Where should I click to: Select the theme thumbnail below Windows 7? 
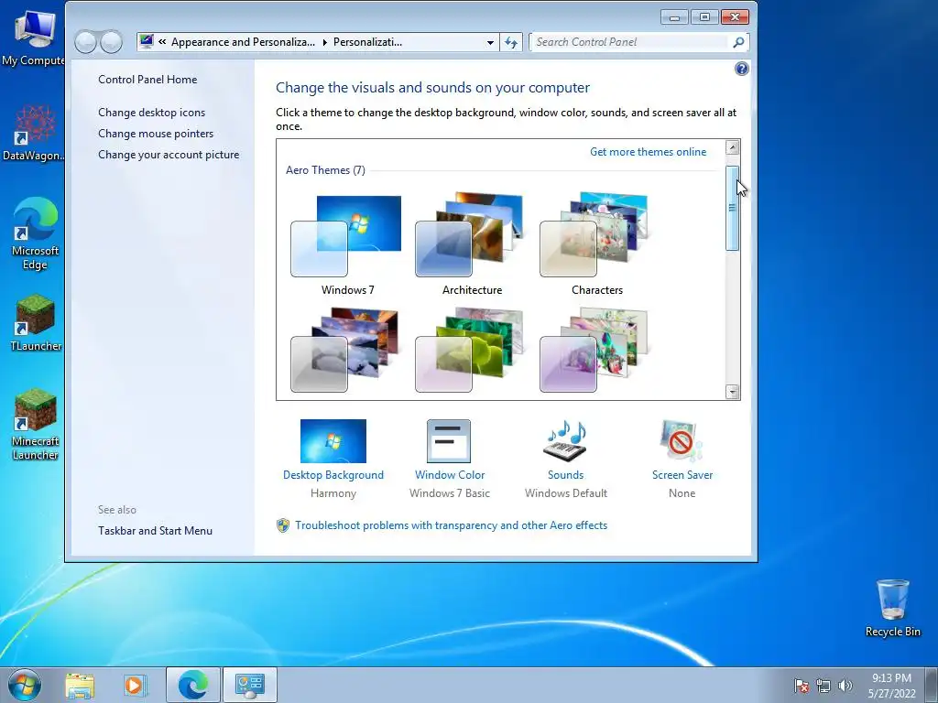(344, 351)
